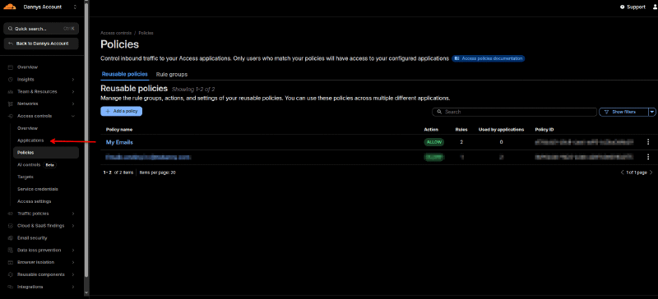This screenshot has width=658, height=299.
Task: Click the Action column header
Action: pos(431,130)
